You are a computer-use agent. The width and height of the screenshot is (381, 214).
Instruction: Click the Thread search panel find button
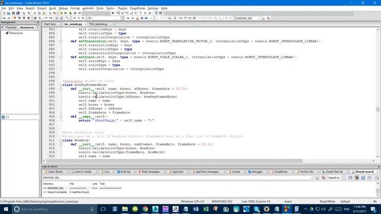click(x=317, y=178)
